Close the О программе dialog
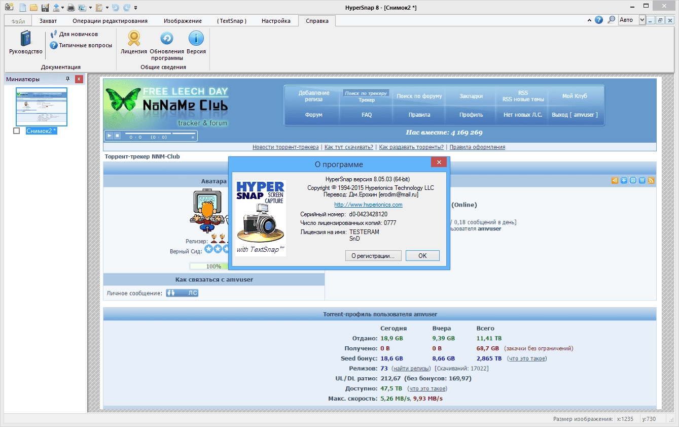This screenshot has width=679, height=427. (439, 162)
